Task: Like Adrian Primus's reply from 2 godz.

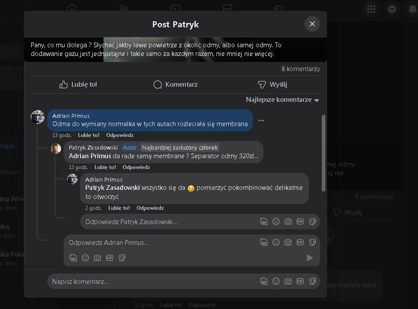Action: 119,208
